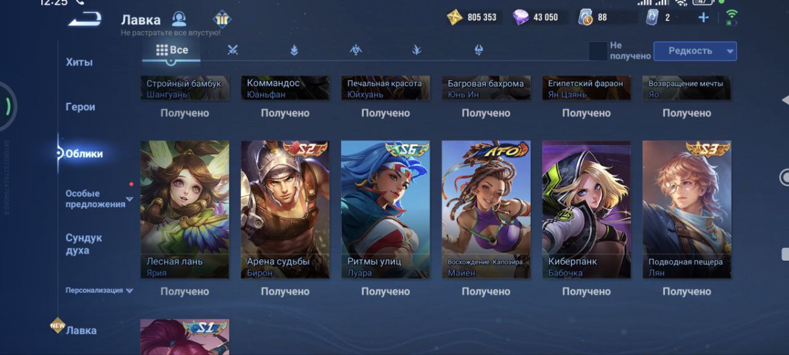Filter skins by the last class icon
Screen dimensions: 789x355
(x=479, y=51)
